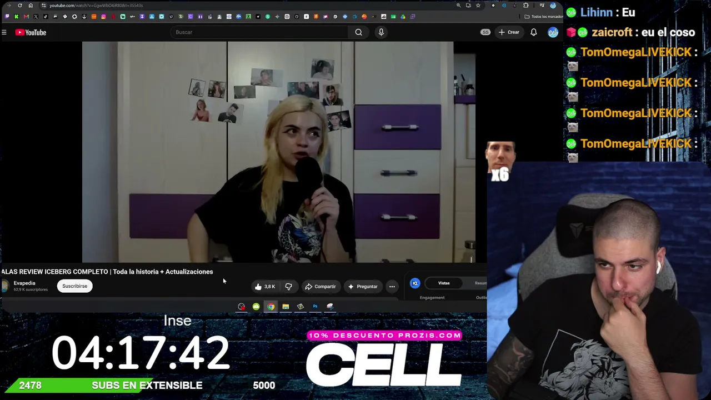Subscribe with the Suscribirse button
This screenshot has height=400, width=711.
point(74,286)
